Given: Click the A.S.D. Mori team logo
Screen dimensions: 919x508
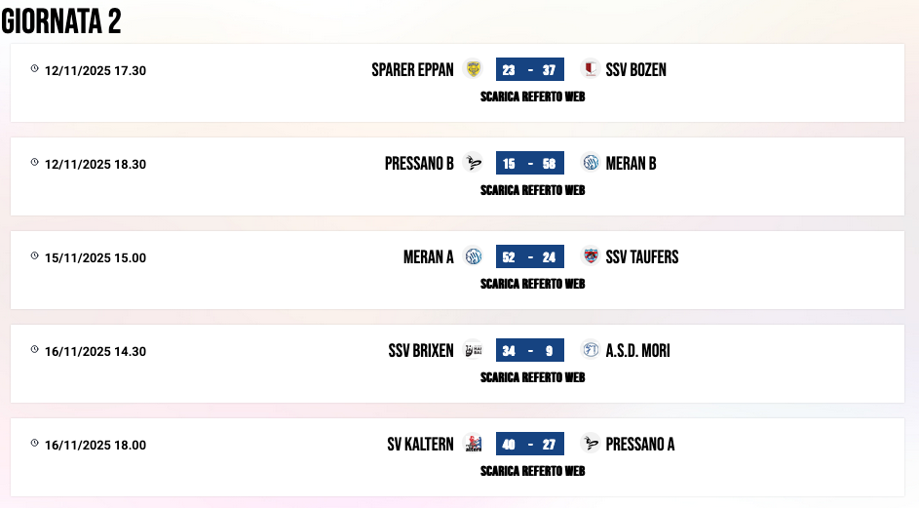Looking at the screenshot, I should pyautogui.click(x=590, y=350).
